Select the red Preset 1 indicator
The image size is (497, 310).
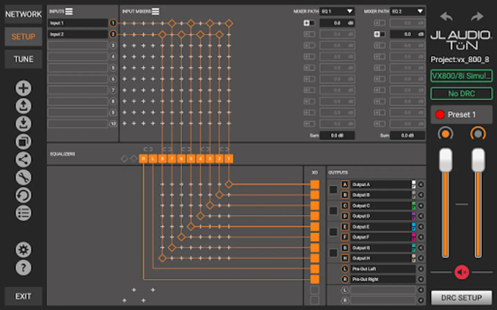[x=440, y=114]
